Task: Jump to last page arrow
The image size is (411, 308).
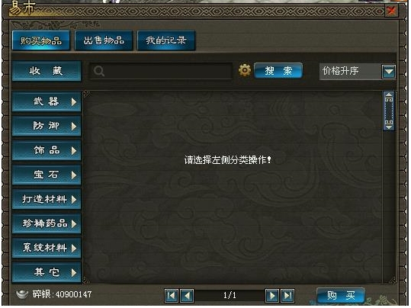Action: 287,296
